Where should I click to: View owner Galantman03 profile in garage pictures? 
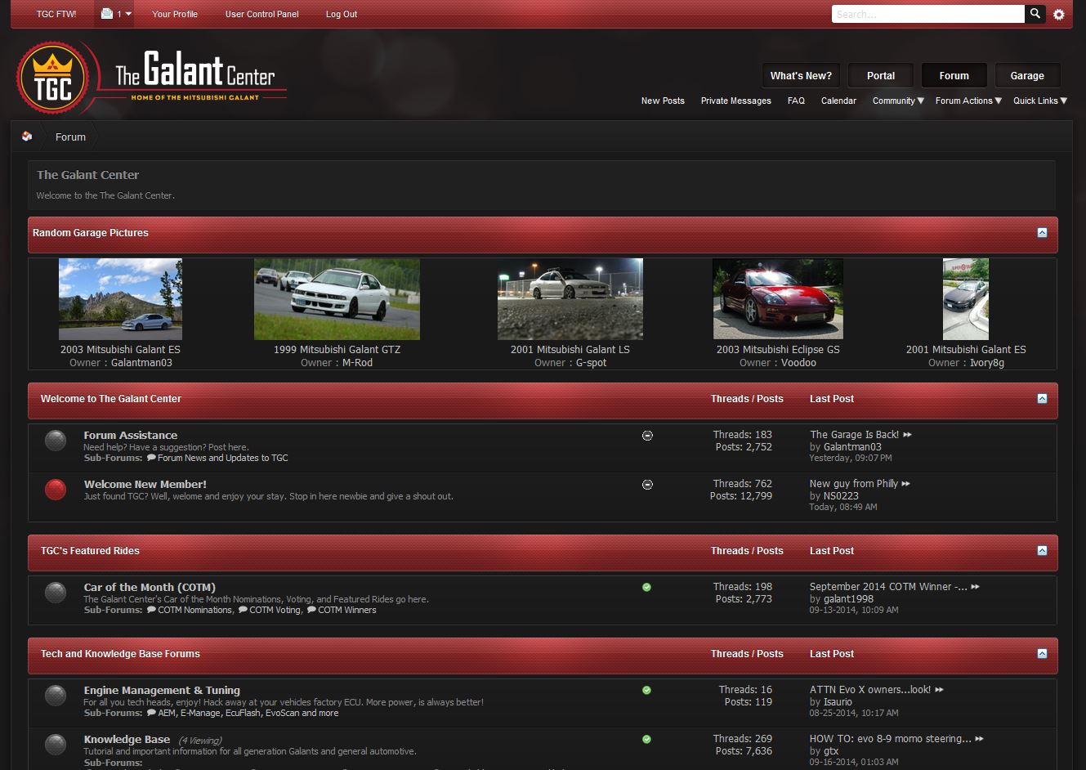click(x=141, y=363)
